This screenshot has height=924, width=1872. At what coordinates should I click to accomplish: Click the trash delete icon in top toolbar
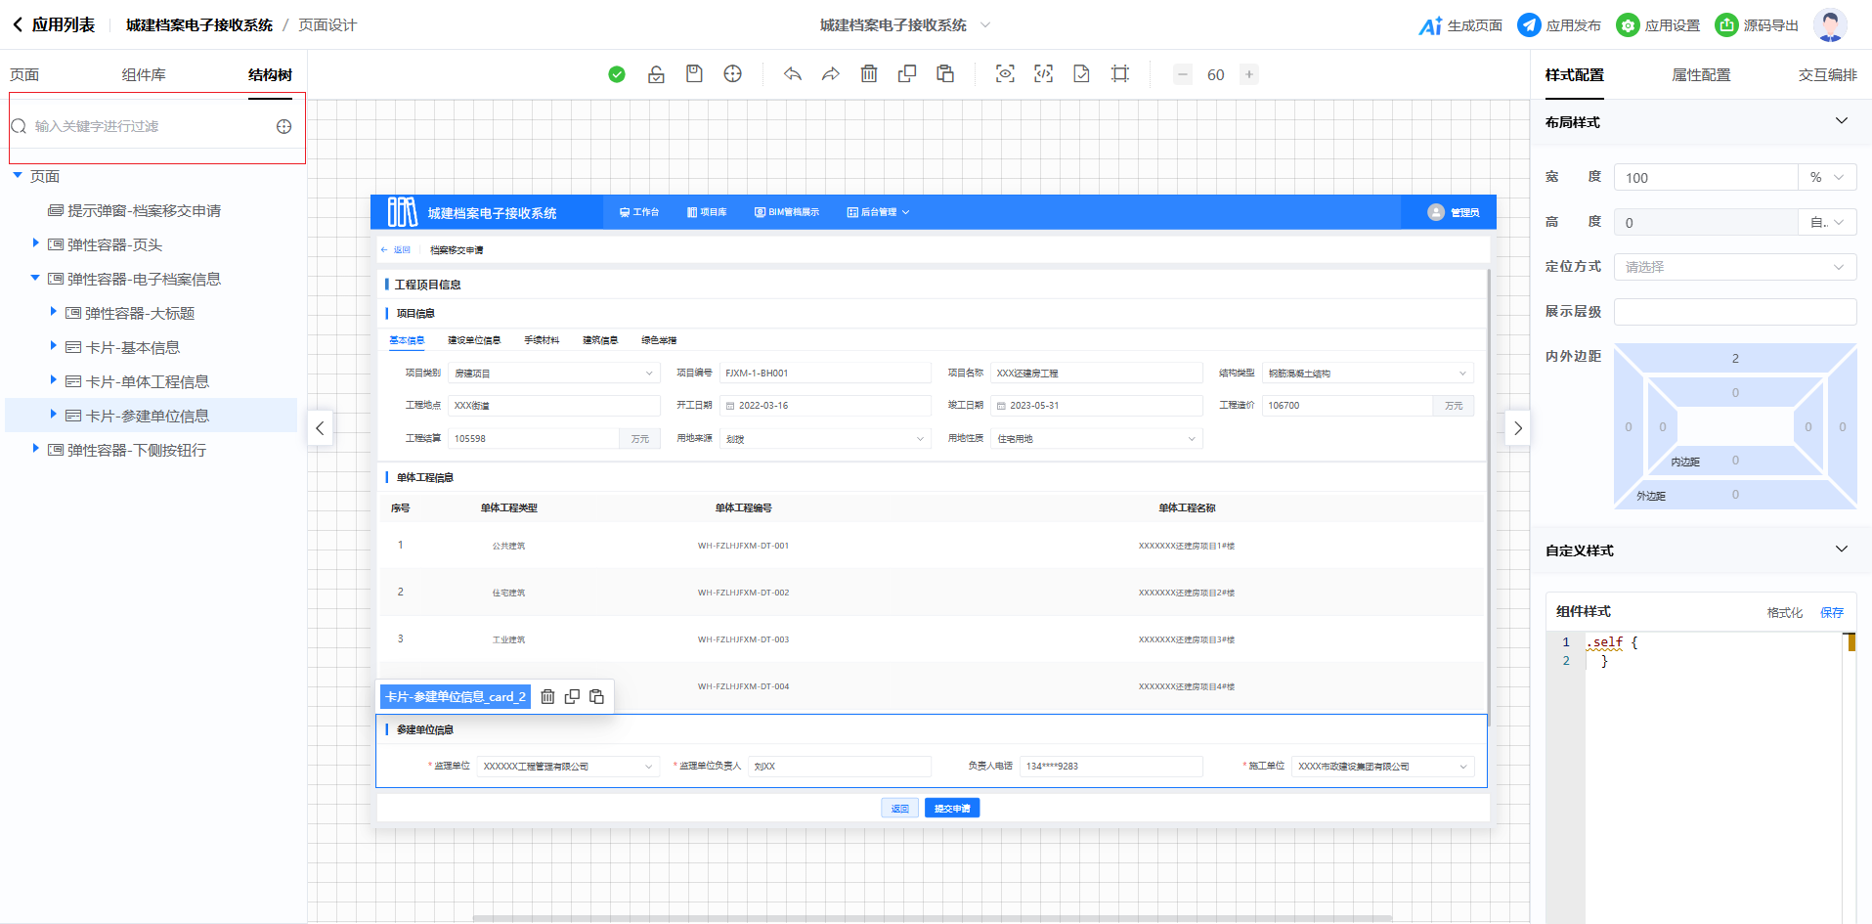(868, 74)
